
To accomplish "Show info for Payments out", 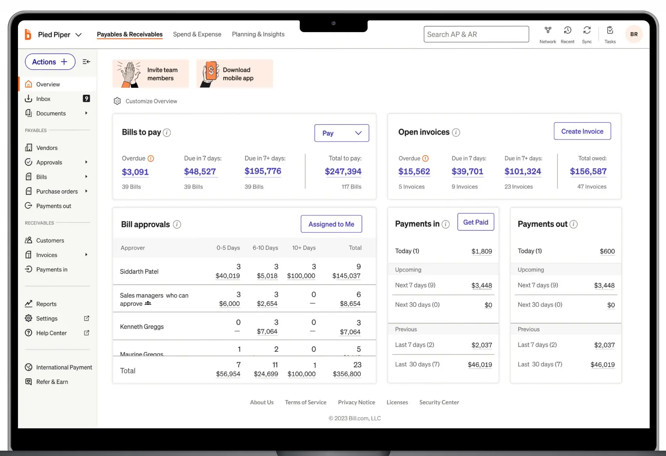I will pyautogui.click(x=574, y=224).
